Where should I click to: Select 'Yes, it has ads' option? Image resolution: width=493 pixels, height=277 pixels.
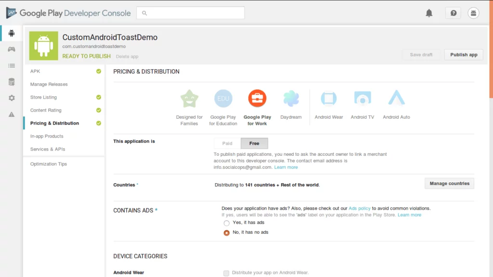point(226,223)
